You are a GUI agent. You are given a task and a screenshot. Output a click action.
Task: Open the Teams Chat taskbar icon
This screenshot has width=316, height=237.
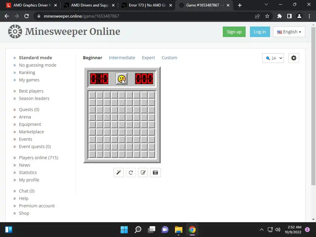(165, 230)
